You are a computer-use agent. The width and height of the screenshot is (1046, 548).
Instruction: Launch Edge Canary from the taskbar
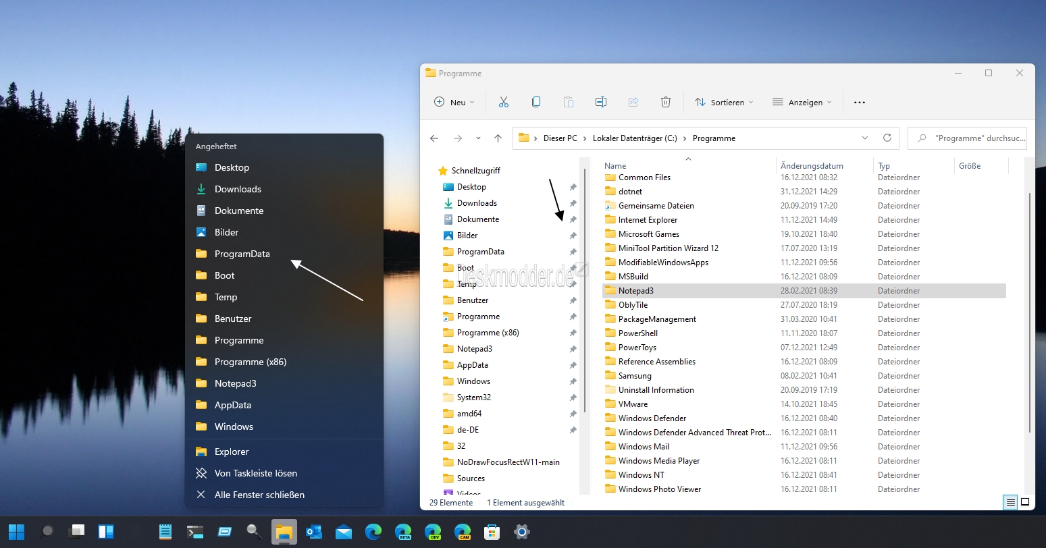point(463,532)
